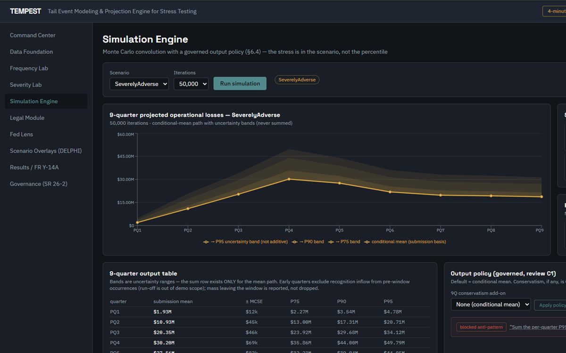Viewport: 566px width, 353px height.
Task: Click the ± MCSE column header
Action: pos(255,301)
